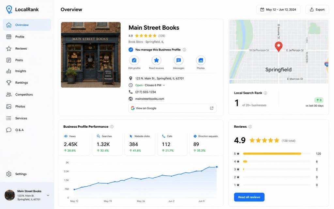The image size is (334, 209).
Task: Click the external link icon on View on Google
Action: click(211, 108)
